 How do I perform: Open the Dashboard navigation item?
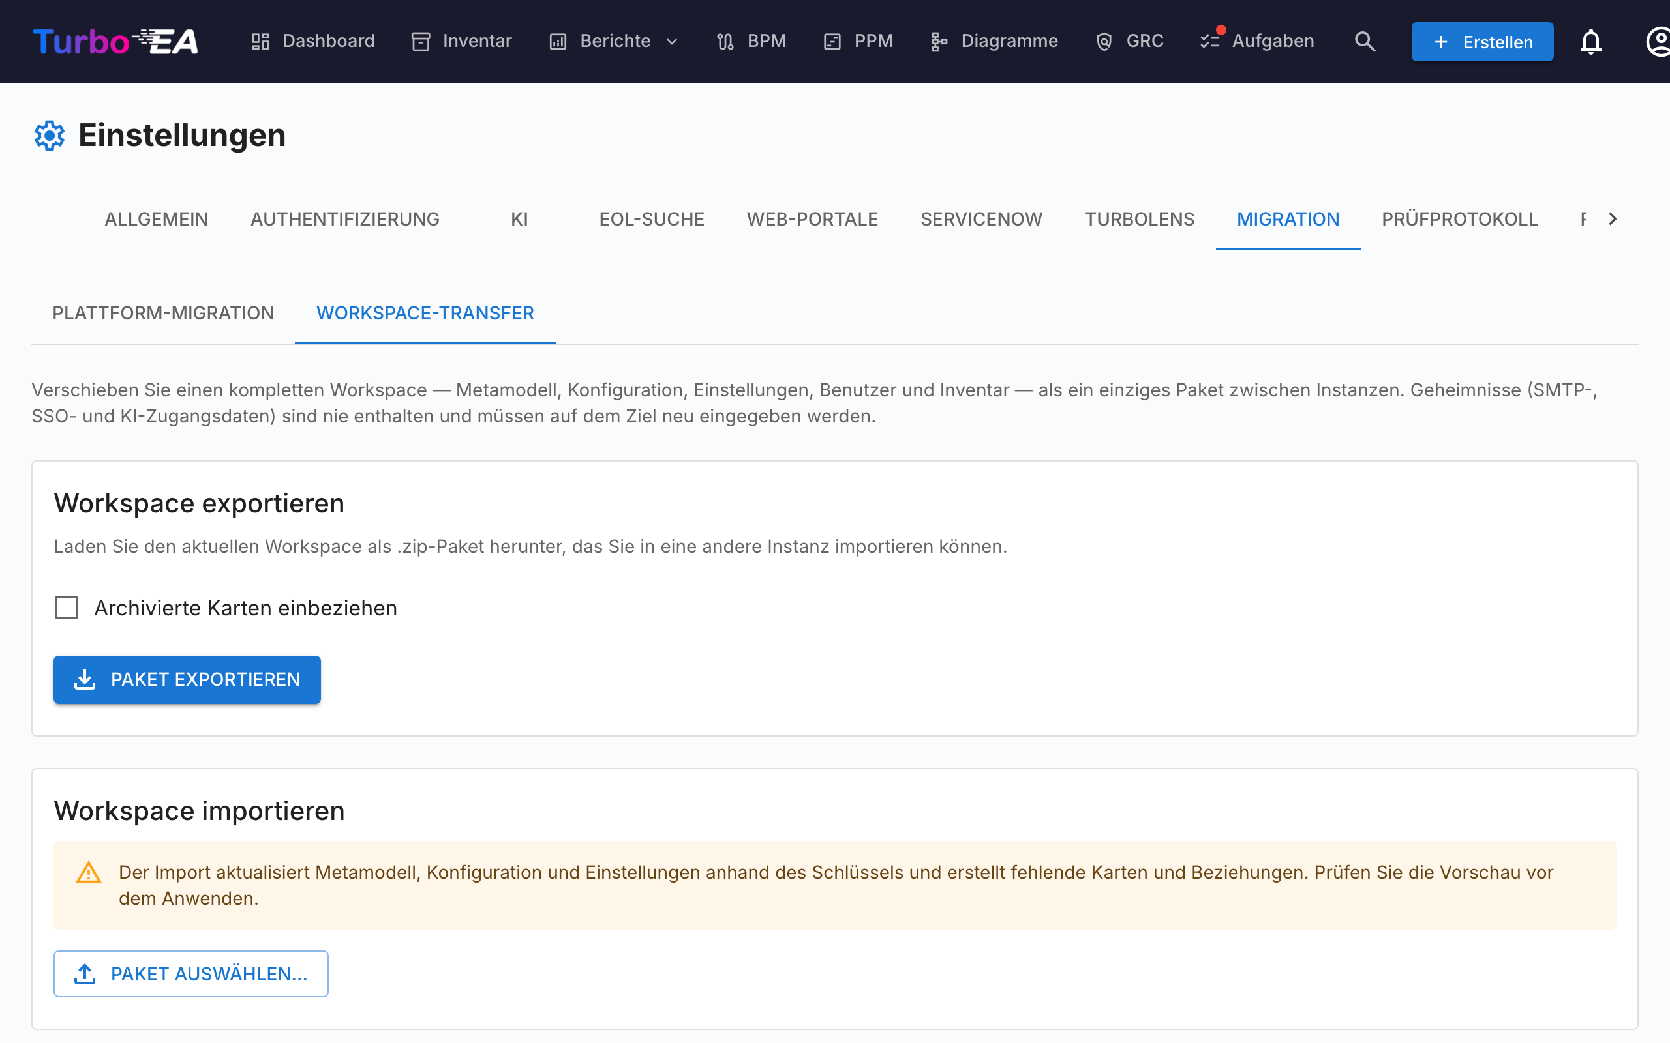point(312,41)
